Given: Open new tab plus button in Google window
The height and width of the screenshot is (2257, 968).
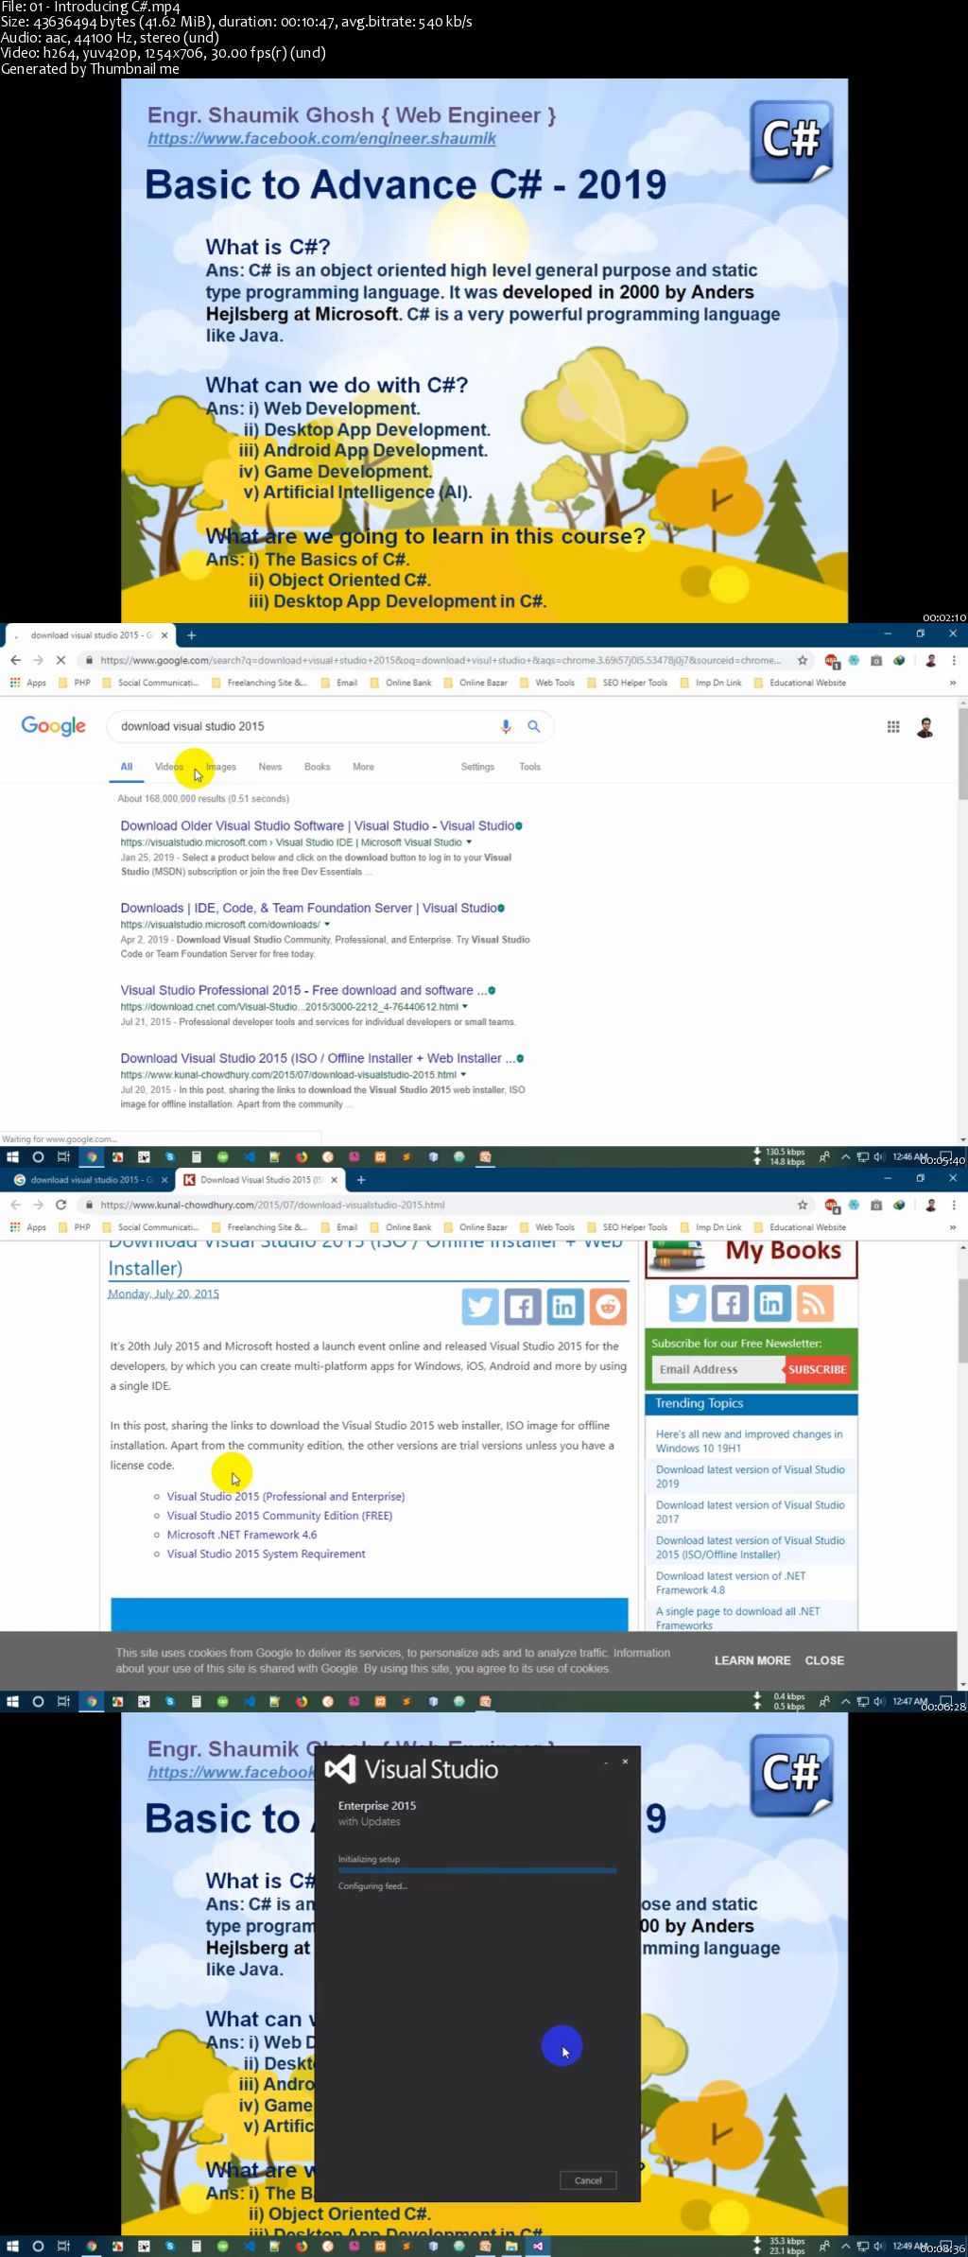Looking at the screenshot, I should (x=191, y=634).
